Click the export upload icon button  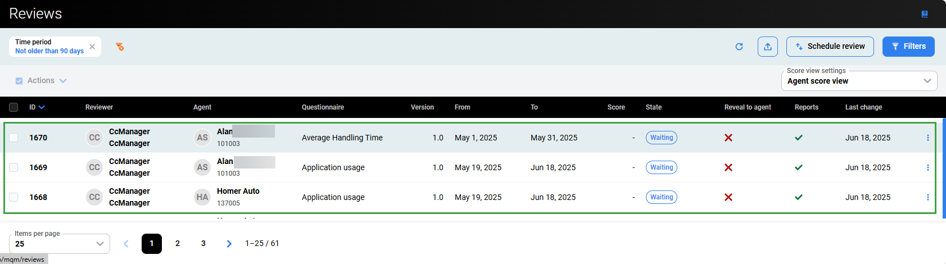click(767, 47)
